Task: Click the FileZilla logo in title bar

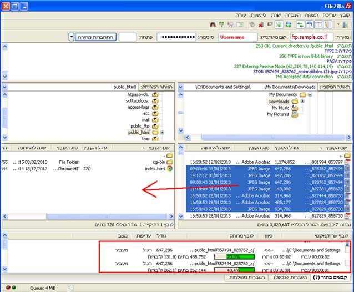Action: click(348, 6)
